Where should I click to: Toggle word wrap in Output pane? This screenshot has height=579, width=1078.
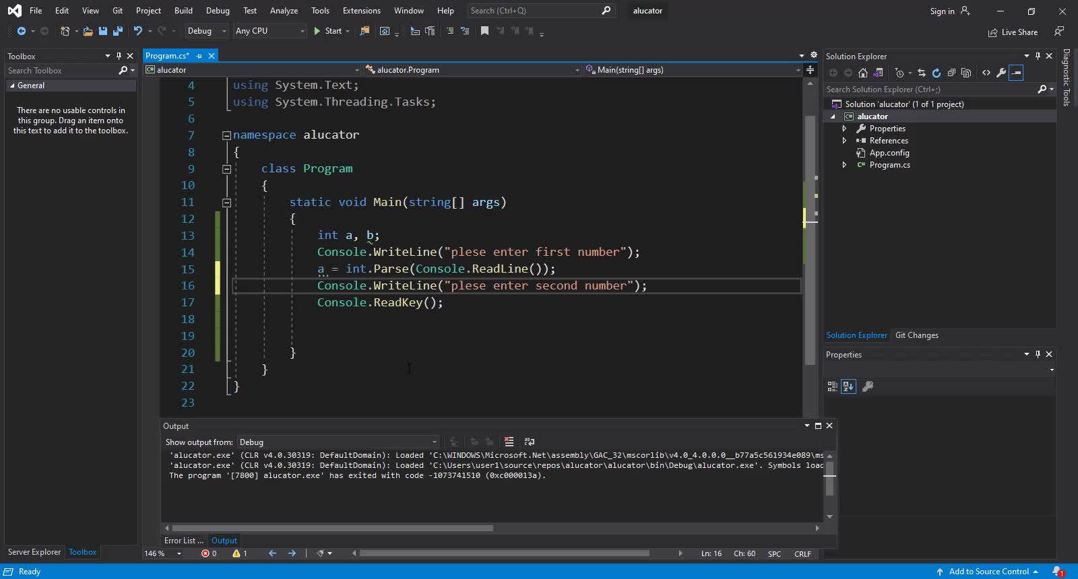[x=530, y=442]
